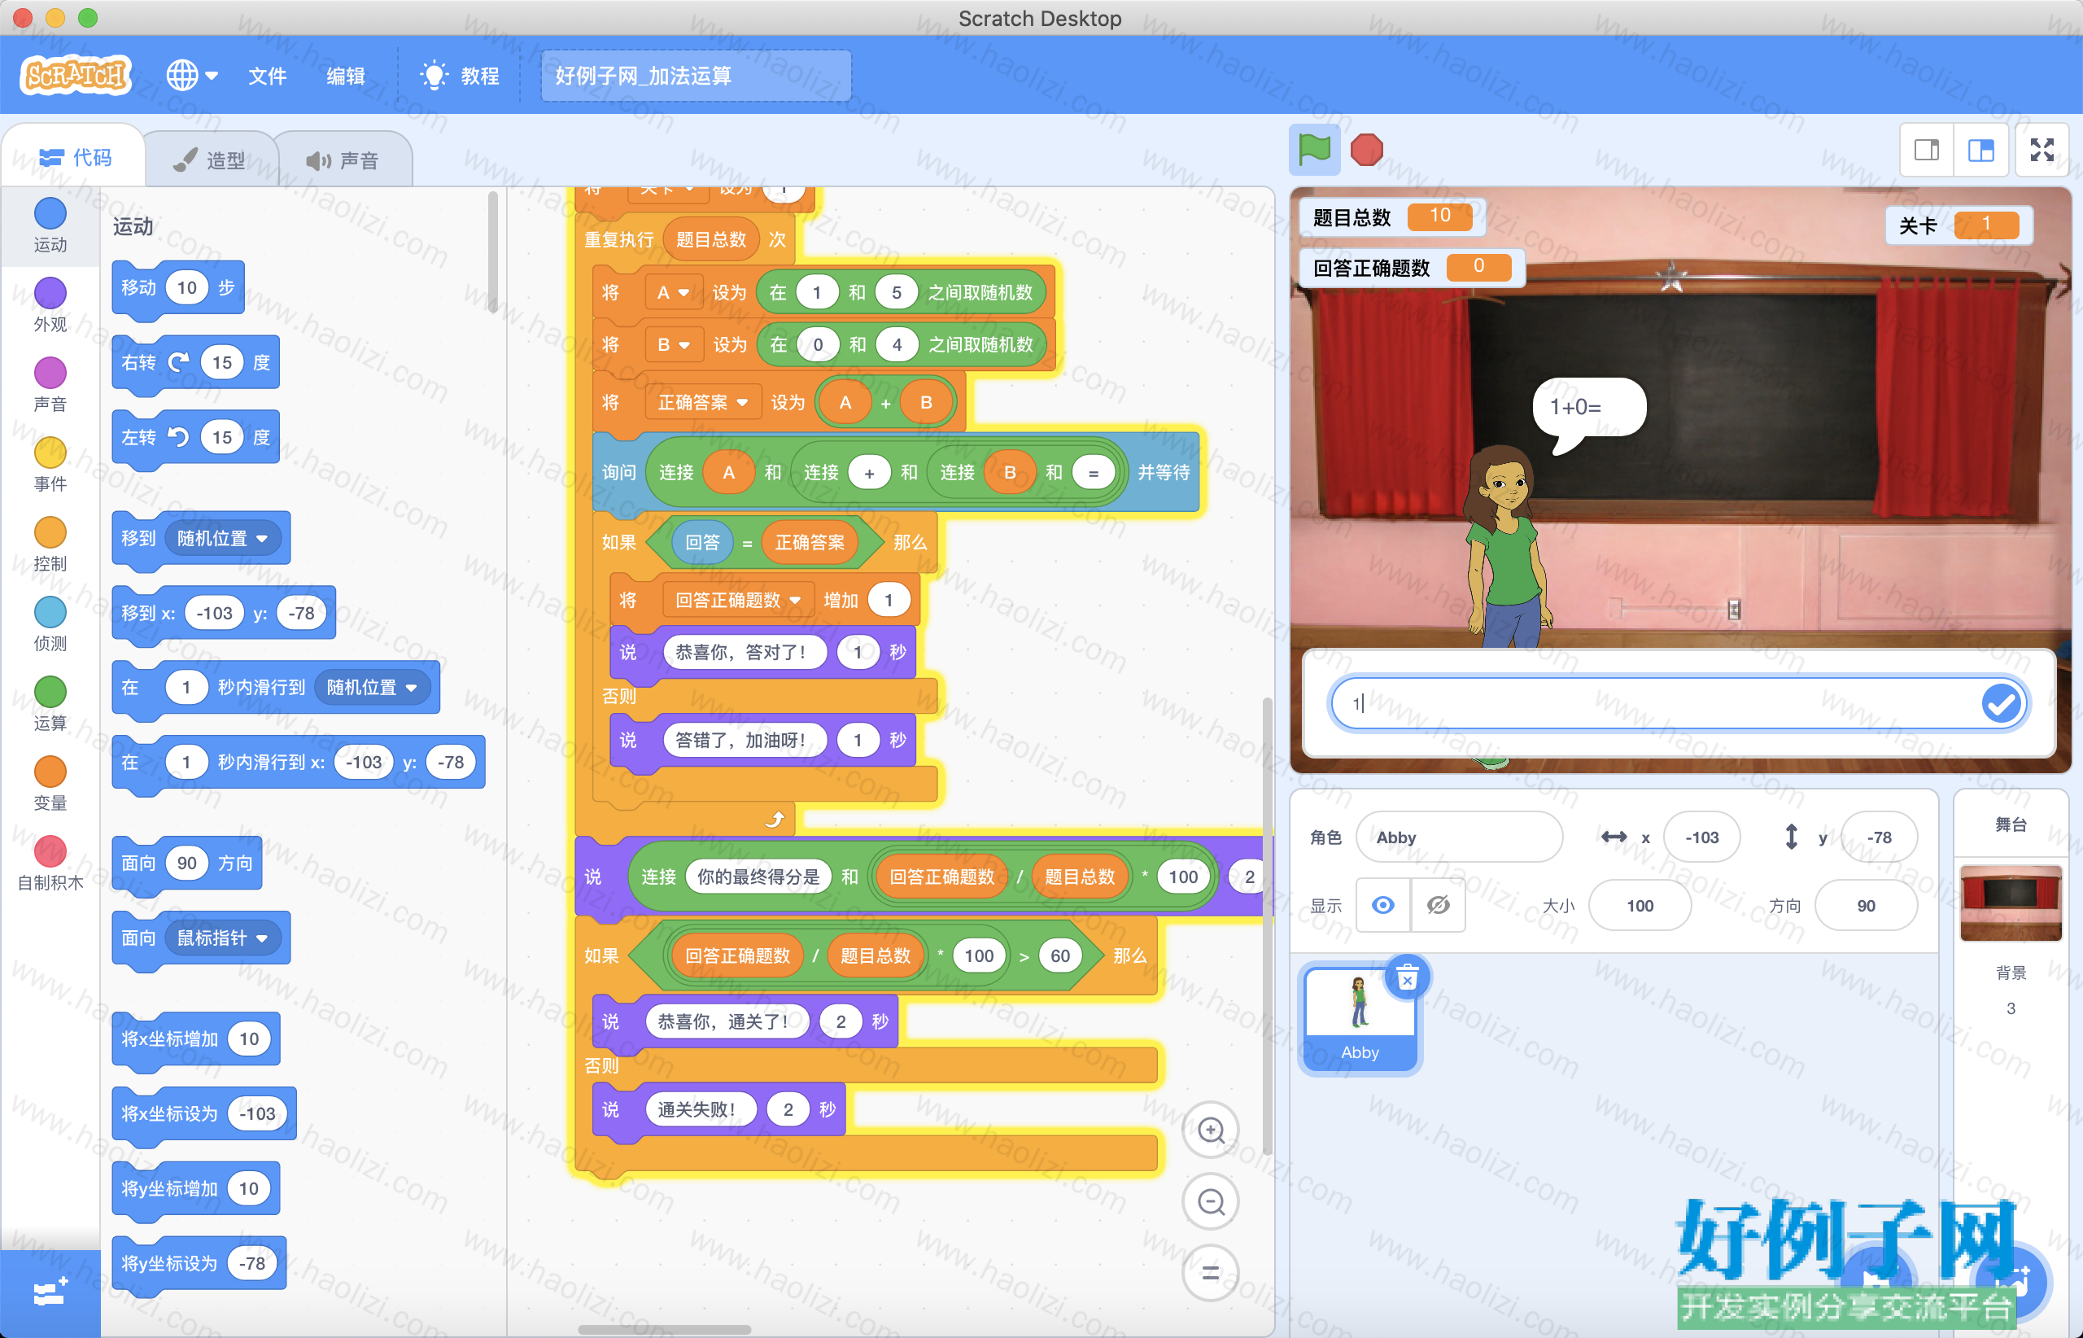Open 正确答案 variable dropdown
Screen dimensions: 2083x1338
pos(703,402)
